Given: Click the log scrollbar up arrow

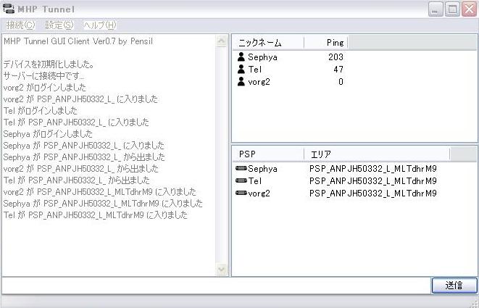Looking at the screenshot, I should (x=222, y=41).
